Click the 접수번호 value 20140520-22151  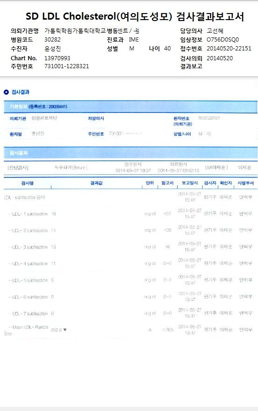click(x=229, y=49)
